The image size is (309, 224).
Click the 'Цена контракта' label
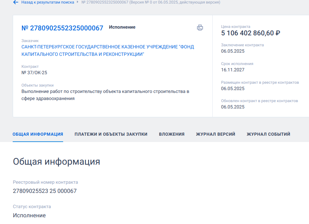point(236,26)
